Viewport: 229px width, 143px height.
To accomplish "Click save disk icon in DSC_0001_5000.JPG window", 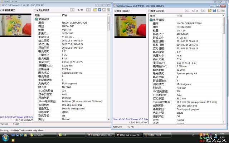I will click(214, 10).
